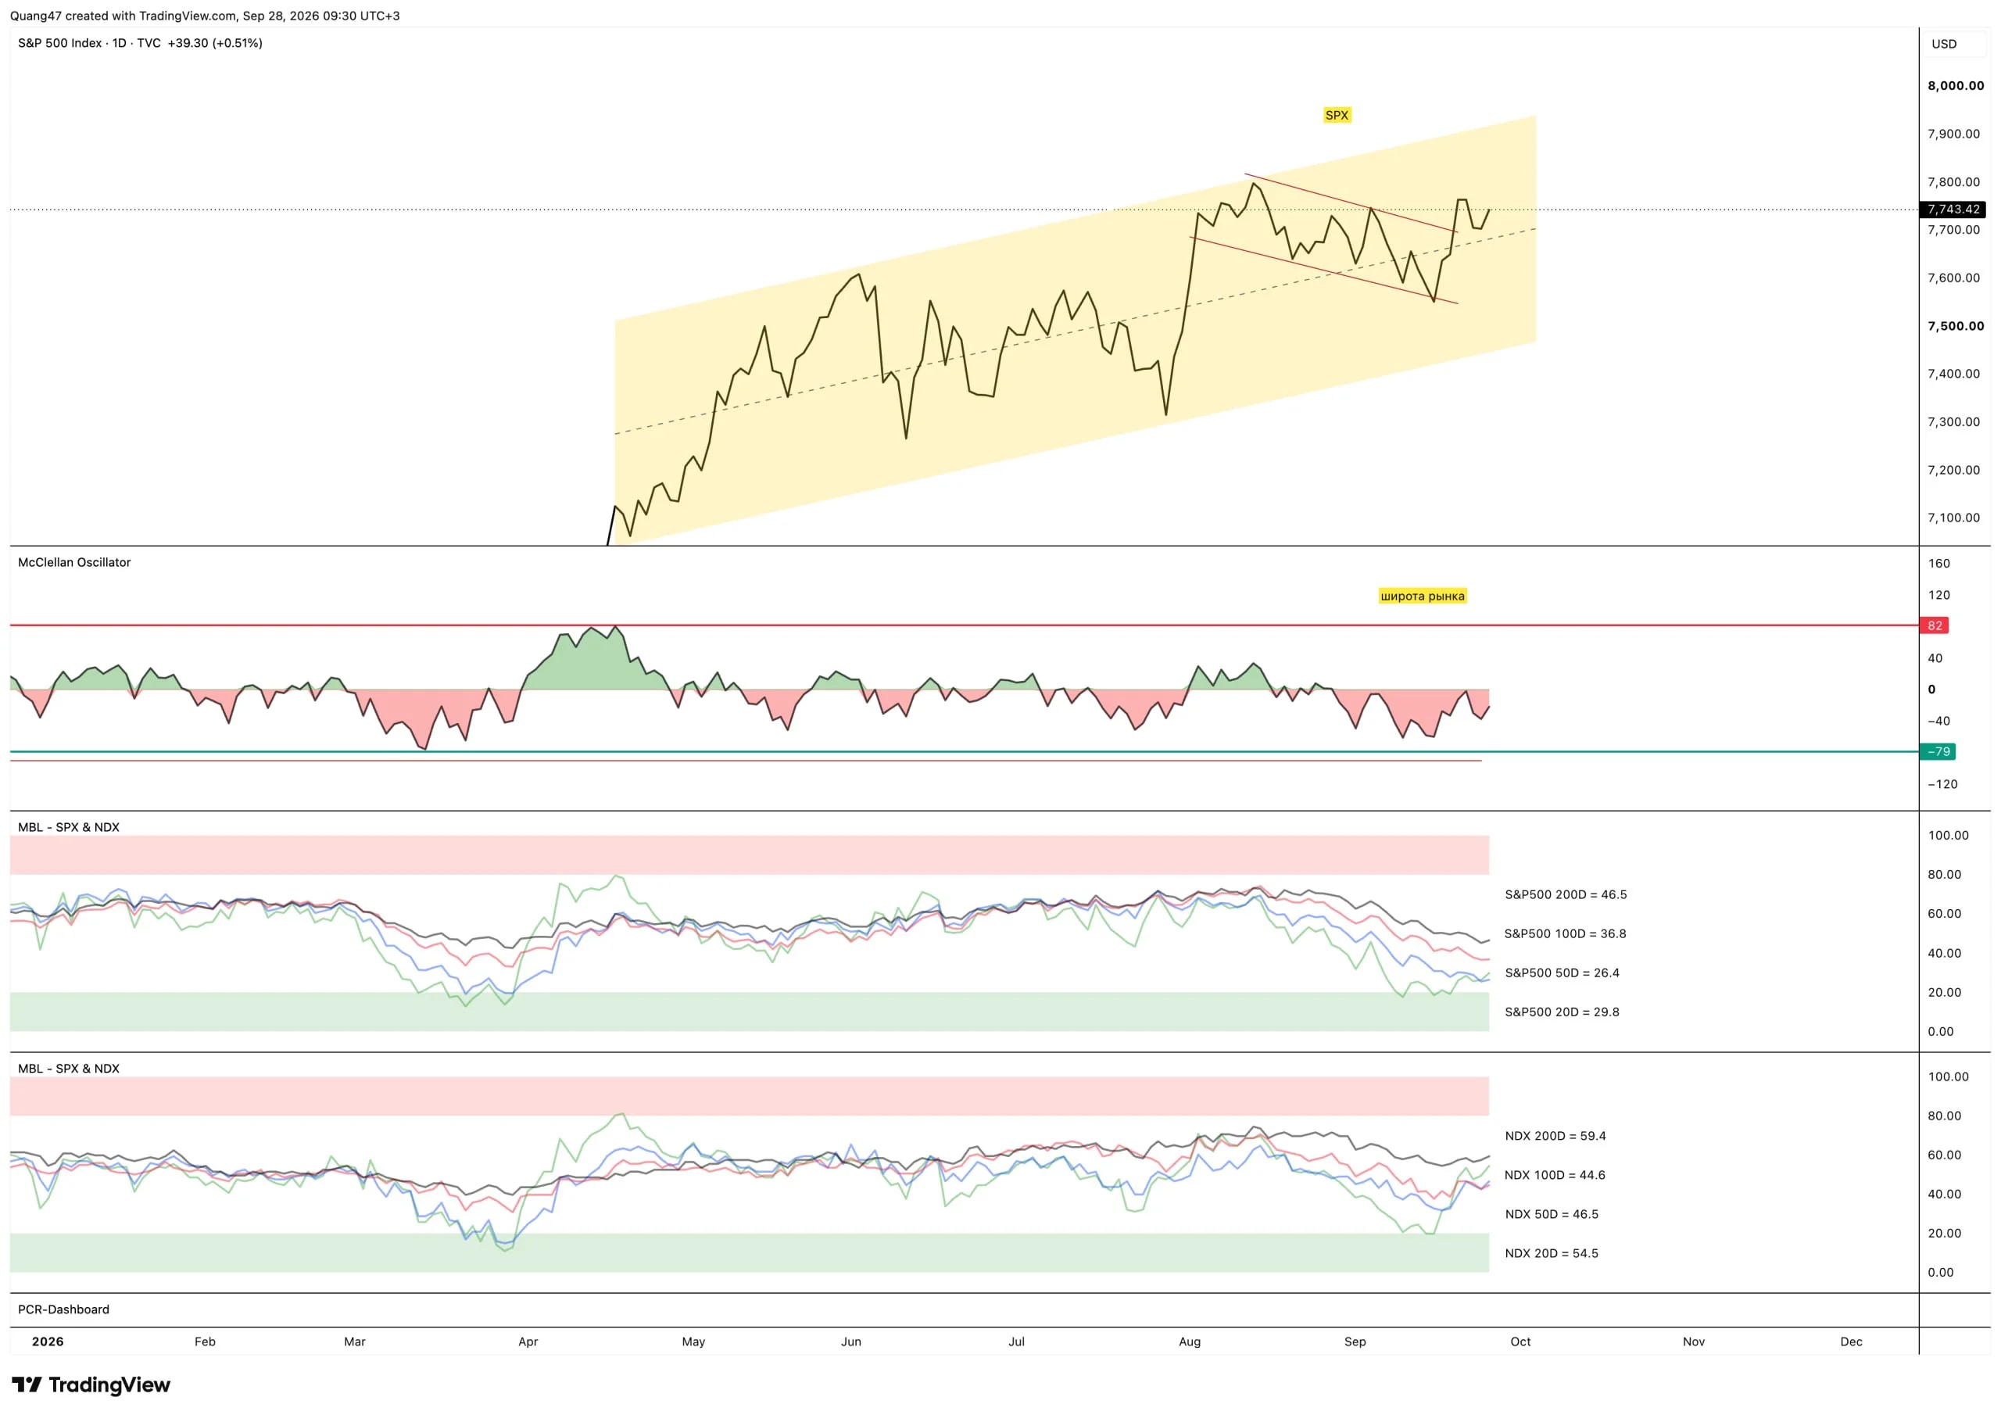The image size is (2001, 1415).
Task: Click the -120 label on oscillator axis
Action: 1942,784
